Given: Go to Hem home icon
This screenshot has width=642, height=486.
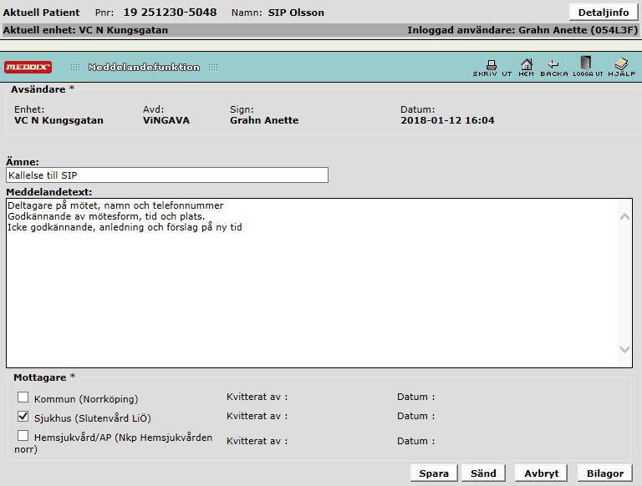Looking at the screenshot, I should [x=526, y=68].
